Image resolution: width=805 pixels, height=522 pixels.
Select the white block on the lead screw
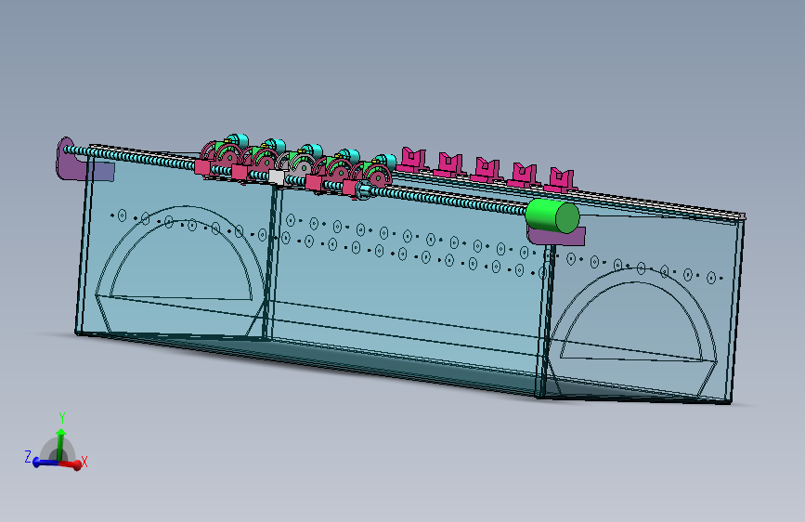276,177
